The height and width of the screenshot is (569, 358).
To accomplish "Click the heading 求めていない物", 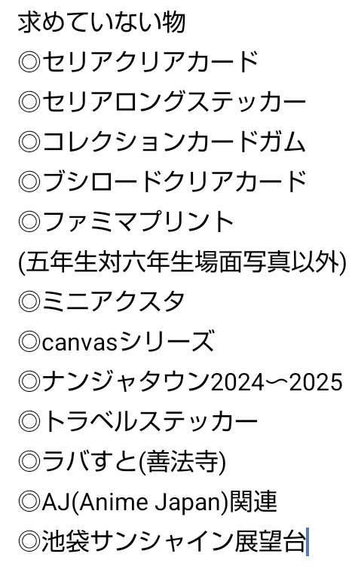I will 102,22.
